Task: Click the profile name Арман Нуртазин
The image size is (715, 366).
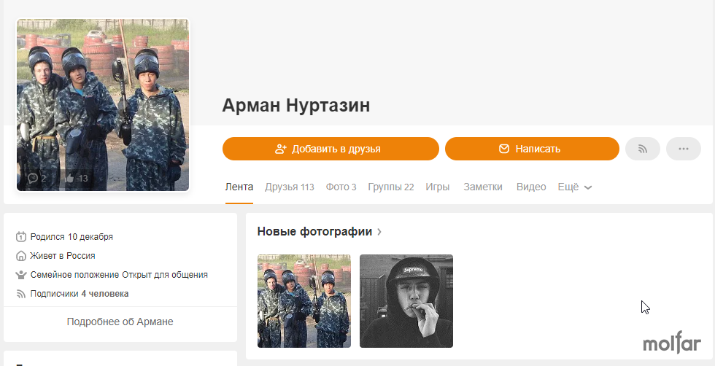Action: 296,105
